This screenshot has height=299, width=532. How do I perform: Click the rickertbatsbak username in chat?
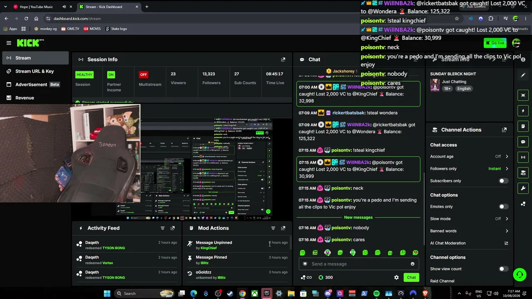(x=348, y=113)
